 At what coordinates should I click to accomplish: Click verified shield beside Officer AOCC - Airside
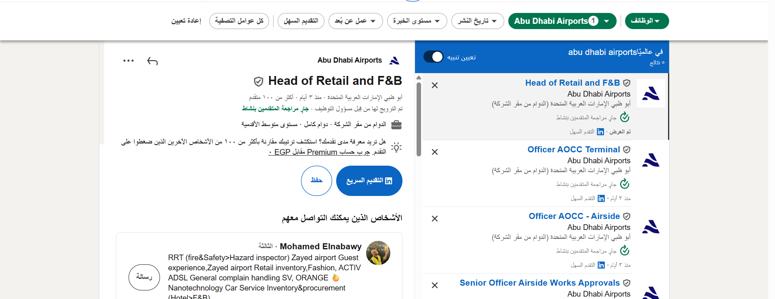point(627,217)
